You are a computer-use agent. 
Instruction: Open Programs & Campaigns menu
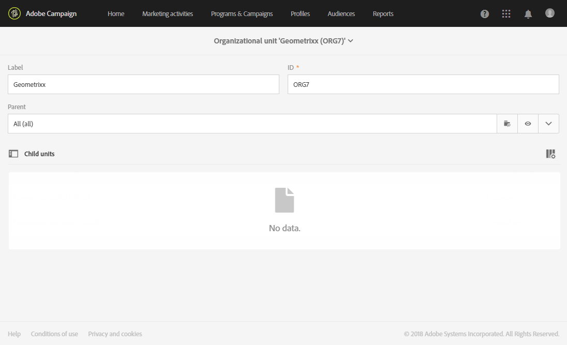pyautogui.click(x=242, y=14)
